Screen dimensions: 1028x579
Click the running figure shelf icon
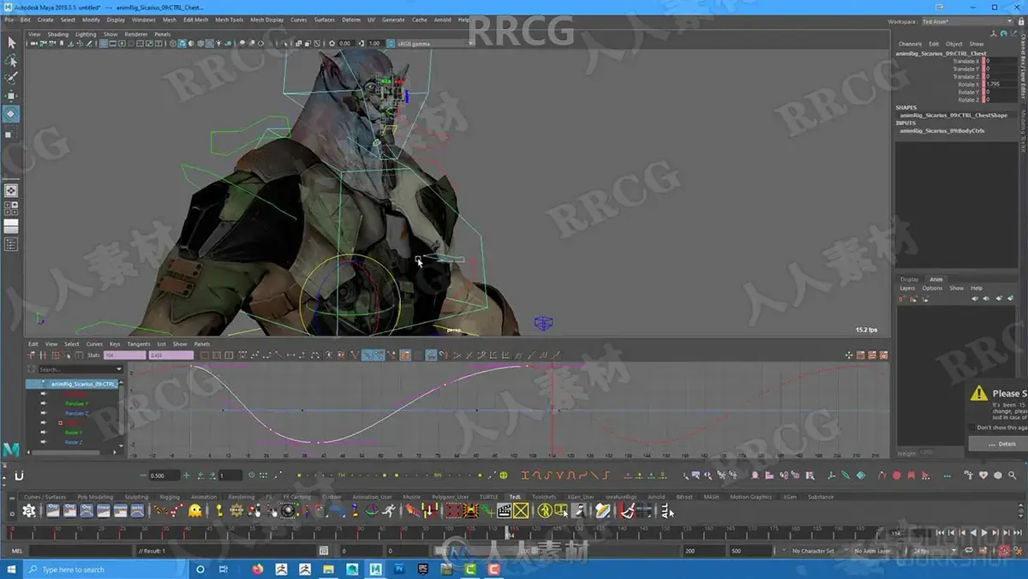pos(389,510)
